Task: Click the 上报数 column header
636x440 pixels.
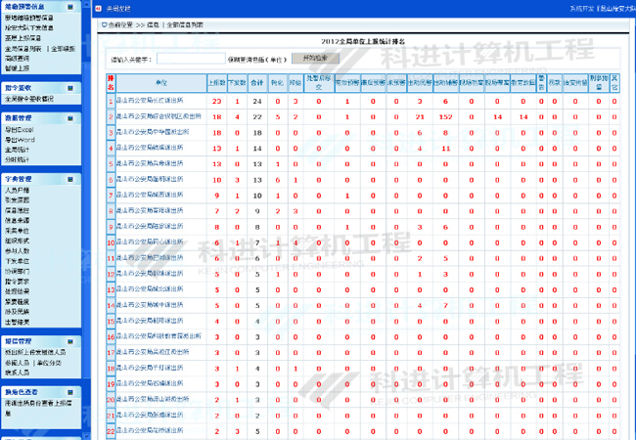Action: (215, 83)
